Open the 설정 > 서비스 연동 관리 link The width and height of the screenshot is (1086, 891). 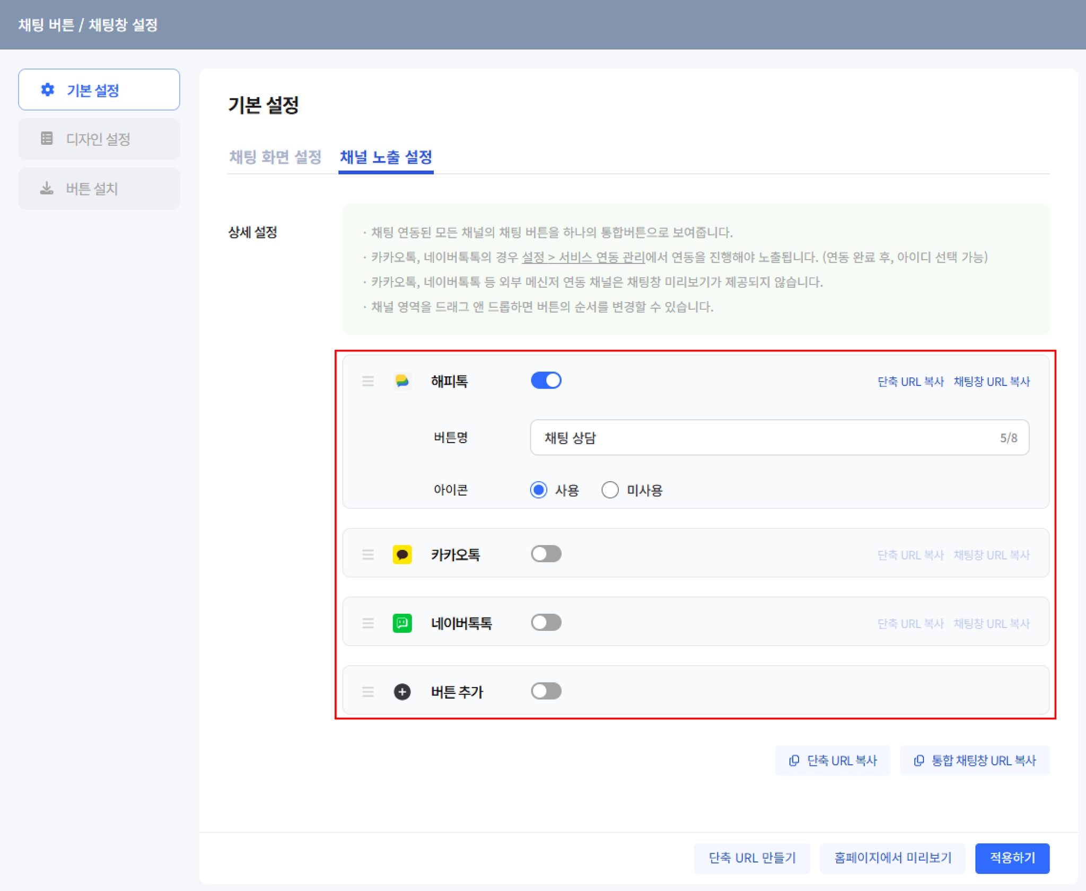coord(583,257)
